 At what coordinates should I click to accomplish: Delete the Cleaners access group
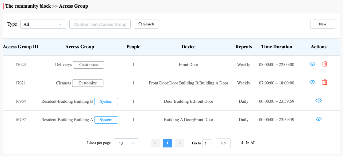pos(325,82)
